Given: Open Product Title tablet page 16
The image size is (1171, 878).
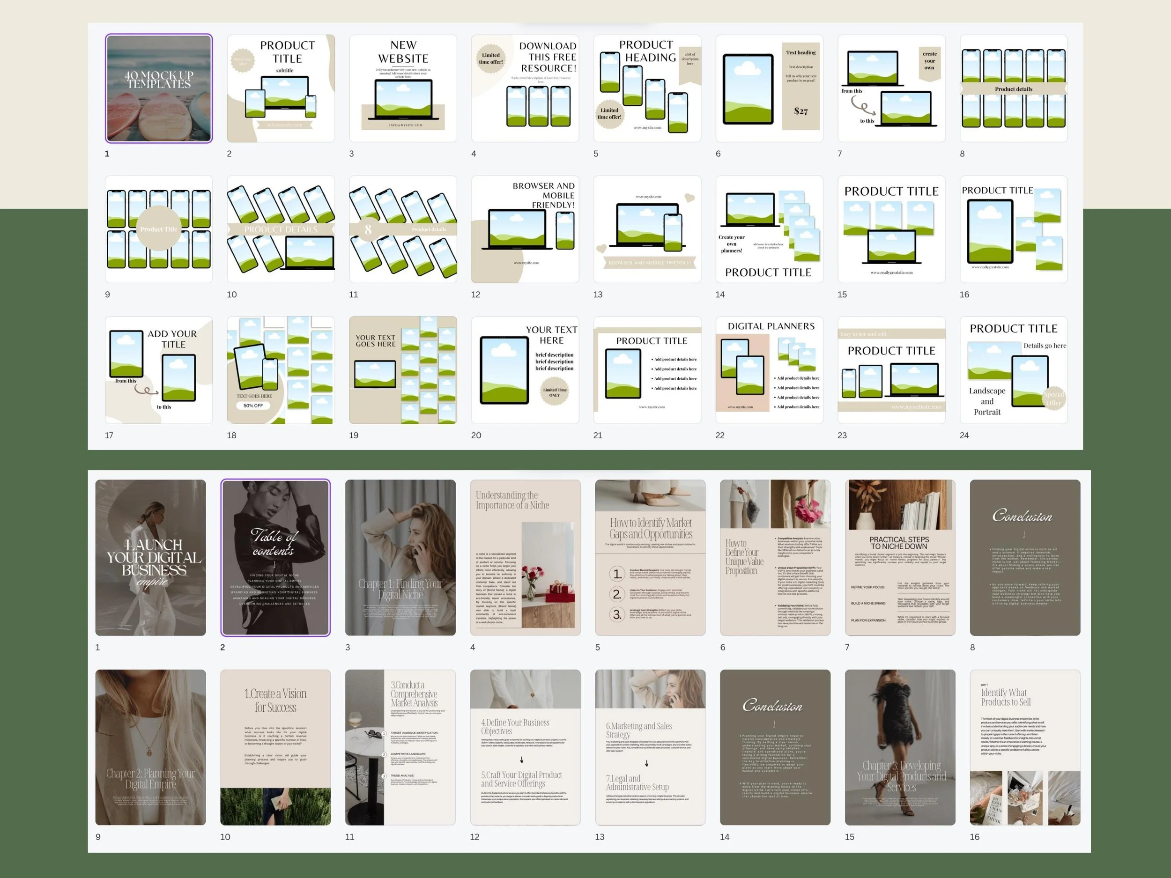Looking at the screenshot, I should [x=1014, y=229].
